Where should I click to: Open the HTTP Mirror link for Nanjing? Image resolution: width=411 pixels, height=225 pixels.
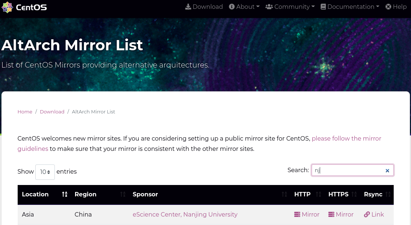pos(307,215)
